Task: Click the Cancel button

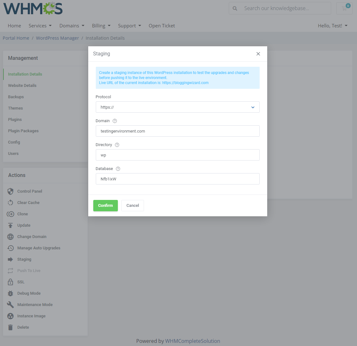Action: point(133,206)
